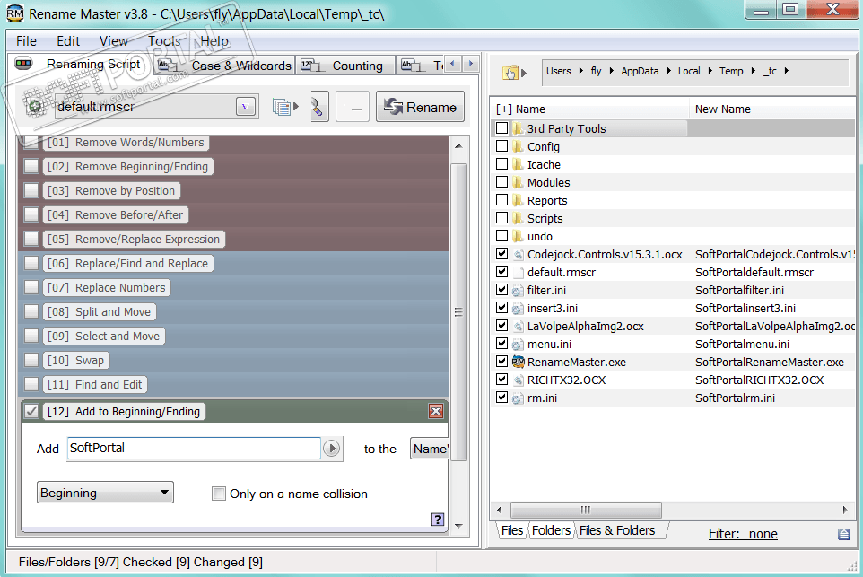Click horizontal scrollbar thumb of file list
Screen dimensions: 863x577
[586, 510]
